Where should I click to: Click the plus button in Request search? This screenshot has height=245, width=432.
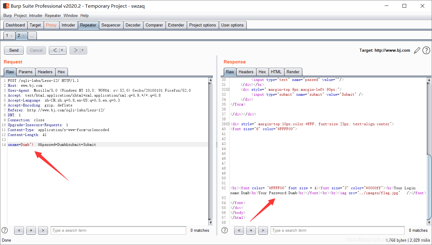pos(31,230)
